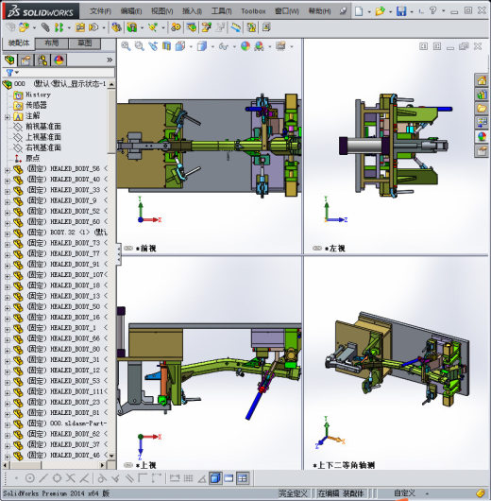
Task: Switch to the 布局 tab
Action: coord(51,43)
